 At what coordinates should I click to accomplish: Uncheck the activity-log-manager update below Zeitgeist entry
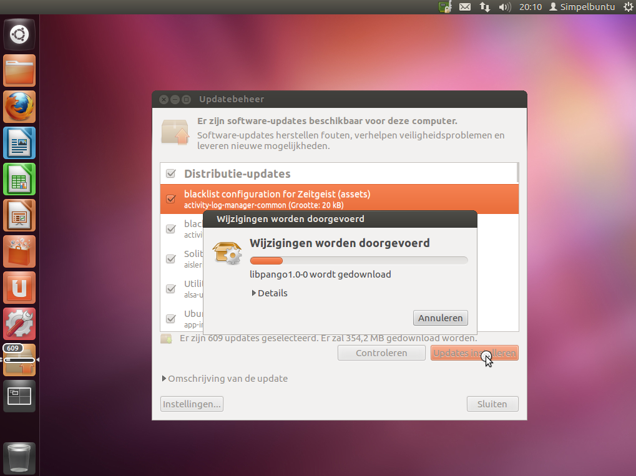click(x=170, y=228)
